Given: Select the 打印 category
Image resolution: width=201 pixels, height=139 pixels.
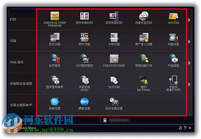Looking at the screenshot, I should (x=23, y=19).
